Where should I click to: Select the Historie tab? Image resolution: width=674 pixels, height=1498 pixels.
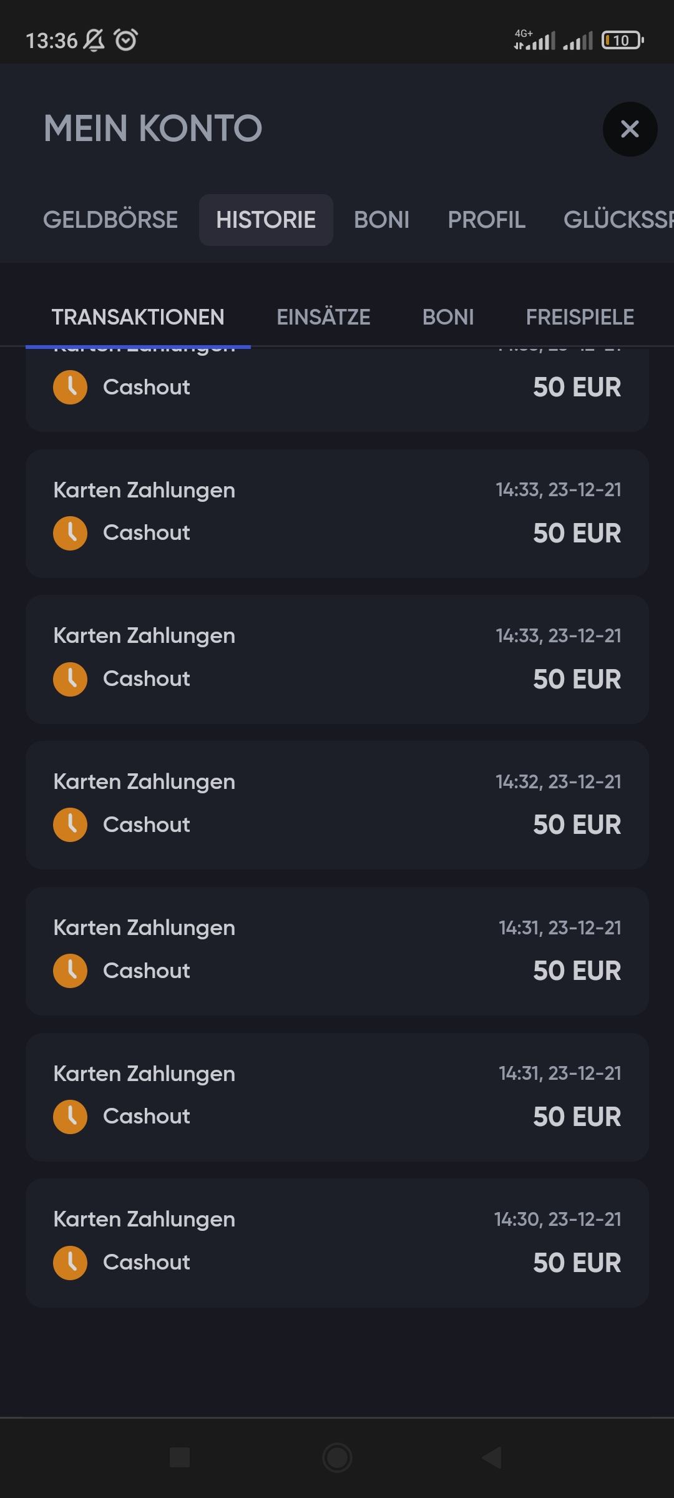[266, 220]
